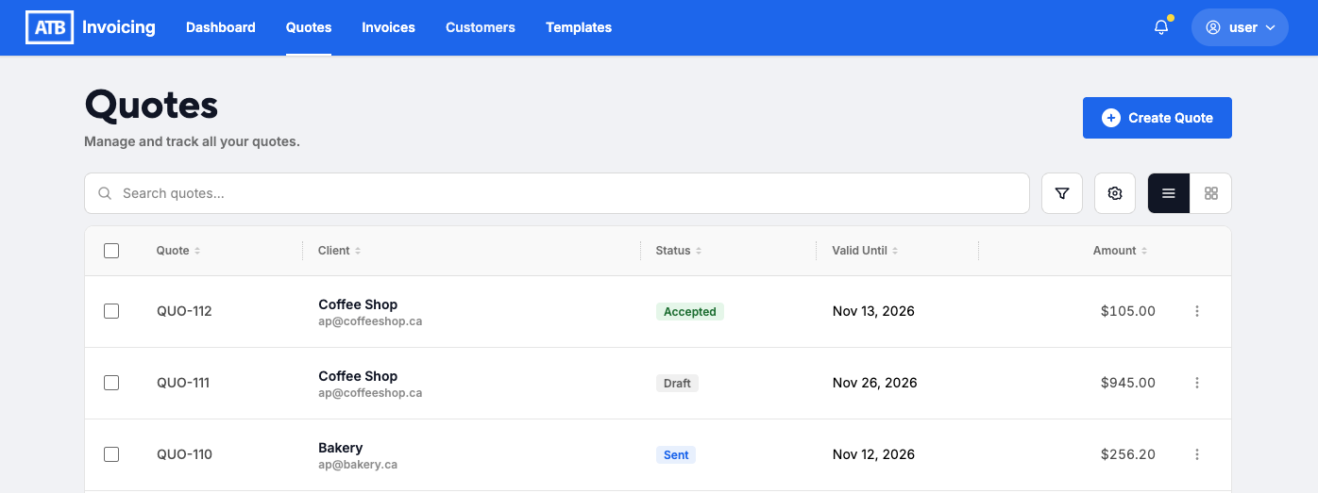The image size is (1318, 493).
Task: Click the $945.00 amount
Action: coord(1128,383)
